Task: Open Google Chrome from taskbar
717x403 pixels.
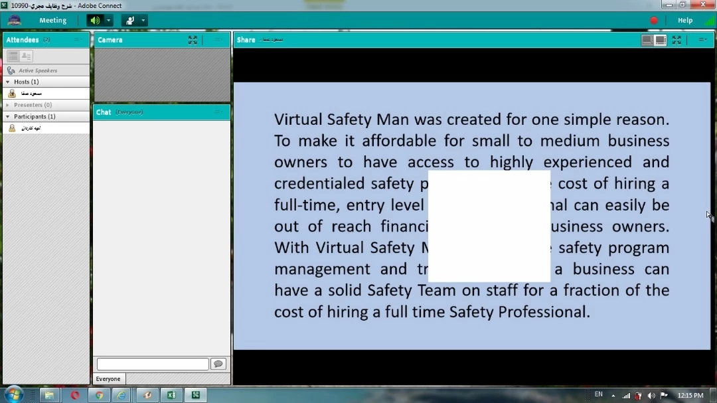Action: [x=99, y=395]
